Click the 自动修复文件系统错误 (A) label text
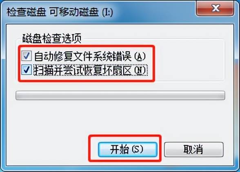 click(90, 56)
